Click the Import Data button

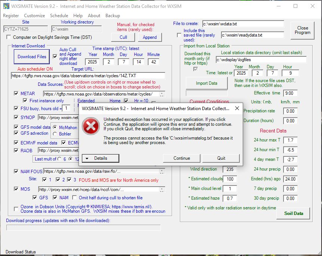coord(206,83)
